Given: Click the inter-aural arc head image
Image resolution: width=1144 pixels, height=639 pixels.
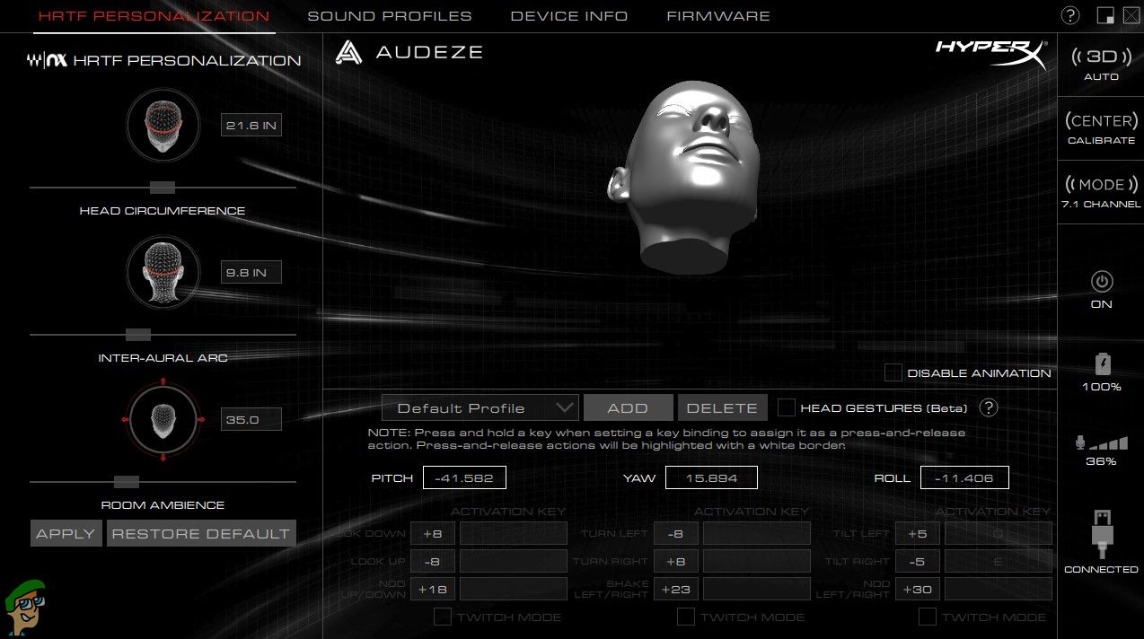Looking at the screenshot, I should point(163,271).
